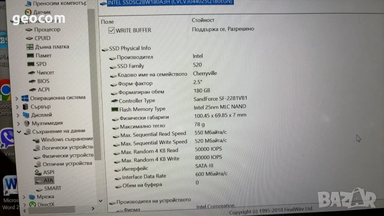This screenshot has height=216, width=384.
Task: Select the Дънна платка motherboard icon
Action: click(x=29, y=47)
